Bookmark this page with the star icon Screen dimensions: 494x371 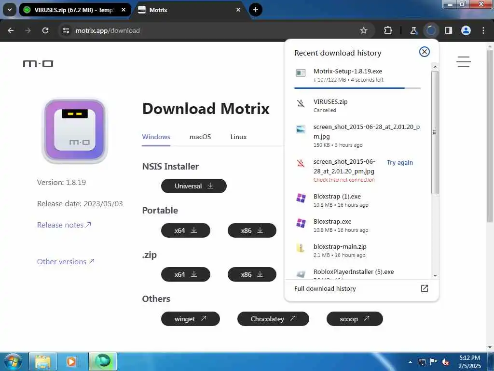(364, 30)
